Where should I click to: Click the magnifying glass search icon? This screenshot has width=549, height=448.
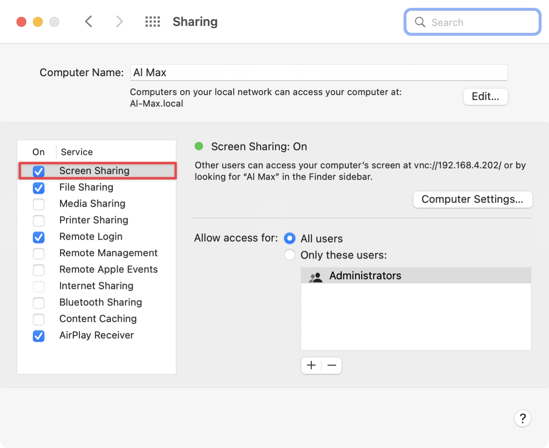[x=420, y=22]
